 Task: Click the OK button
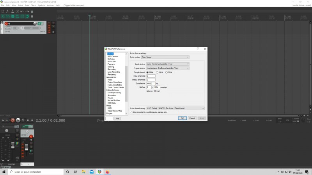182,118
